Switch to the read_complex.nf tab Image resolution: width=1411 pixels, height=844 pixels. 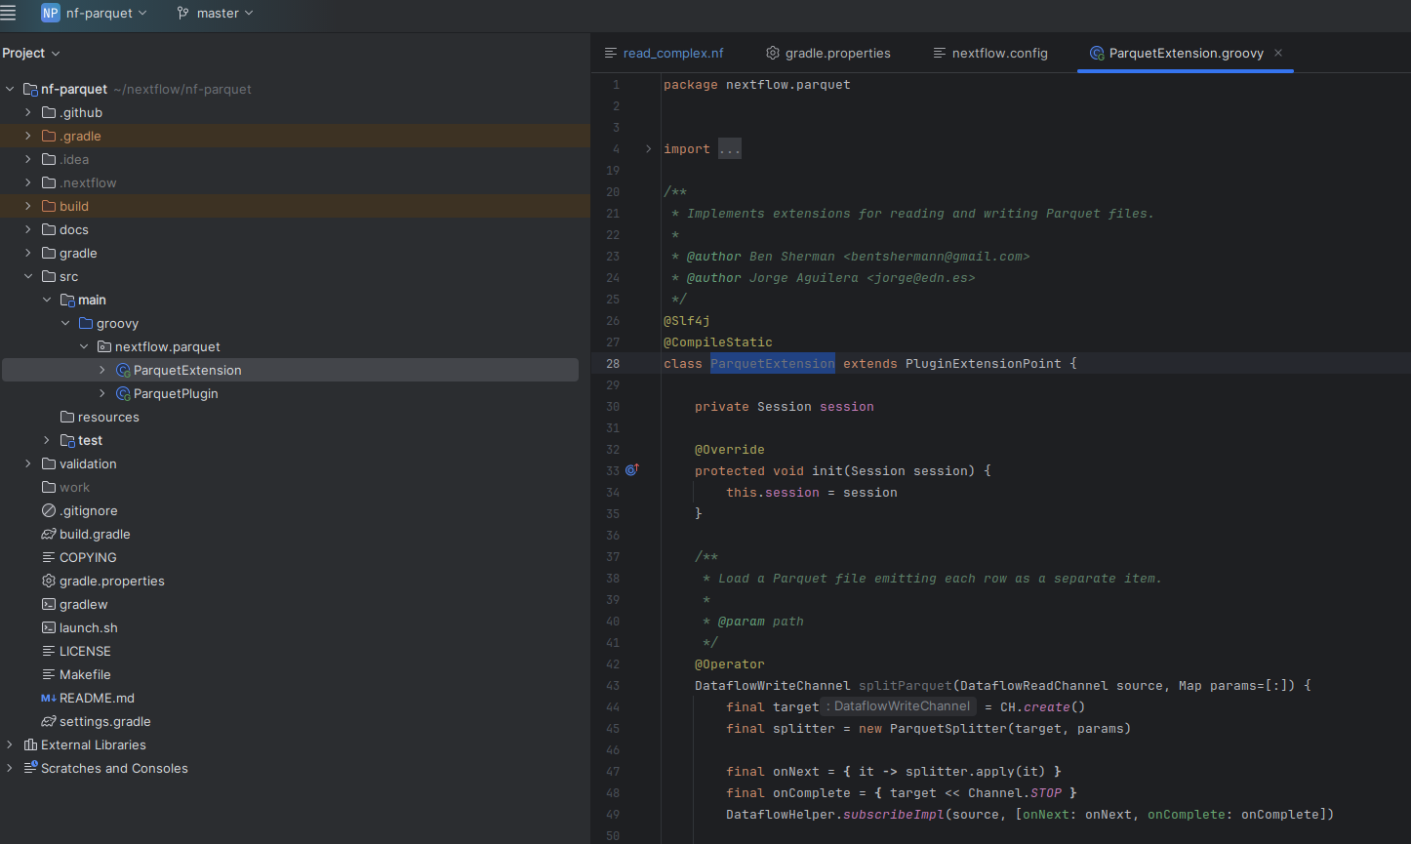click(671, 53)
